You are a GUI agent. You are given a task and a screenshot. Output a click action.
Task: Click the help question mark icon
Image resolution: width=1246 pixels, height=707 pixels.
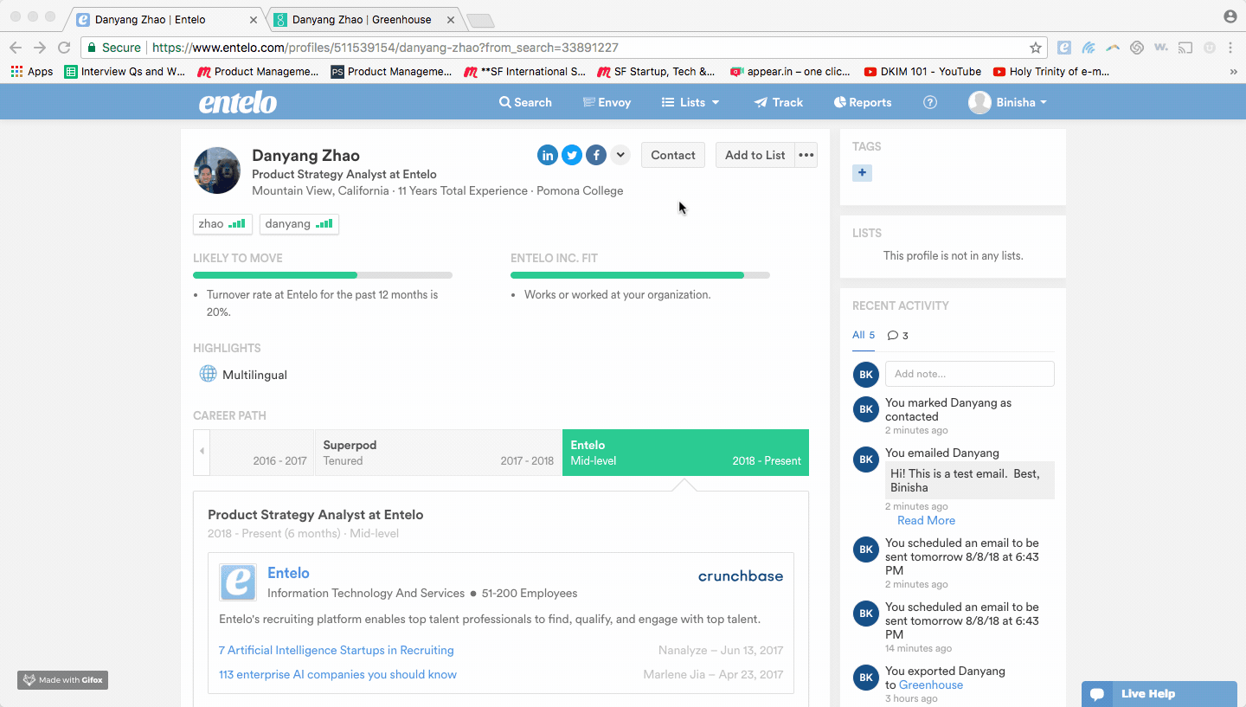pyautogui.click(x=930, y=102)
